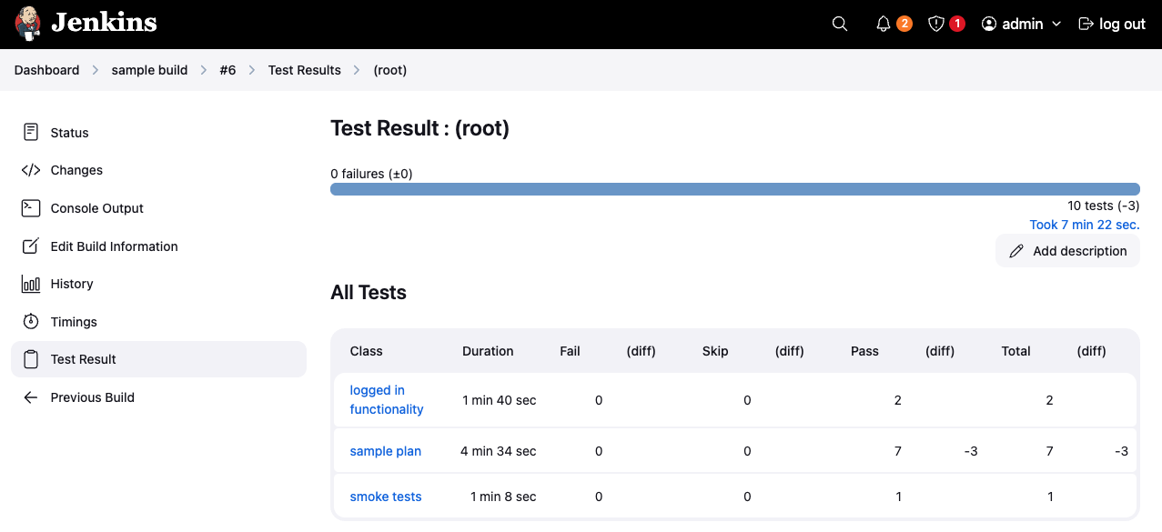Select the Test Result clipboard icon
Image resolution: width=1162 pixels, height=532 pixels.
coord(30,359)
